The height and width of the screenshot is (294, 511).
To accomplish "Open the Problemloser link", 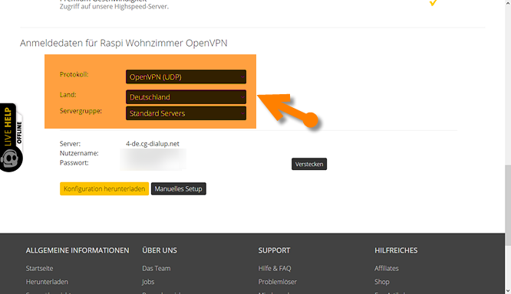I will point(277,282).
